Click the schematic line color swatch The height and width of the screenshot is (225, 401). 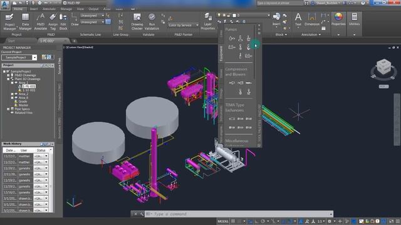(108, 22)
